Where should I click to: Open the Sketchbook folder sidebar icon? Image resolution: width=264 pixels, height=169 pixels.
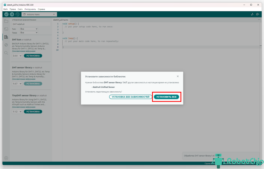coord(6,21)
